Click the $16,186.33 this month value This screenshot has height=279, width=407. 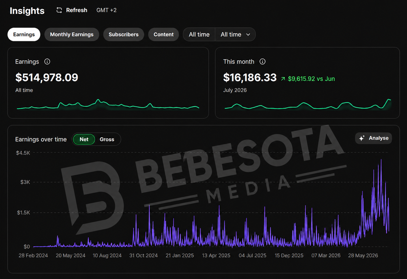click(250, 78)
